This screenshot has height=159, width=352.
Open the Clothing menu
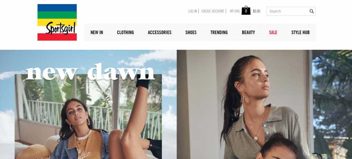(125, 33)
